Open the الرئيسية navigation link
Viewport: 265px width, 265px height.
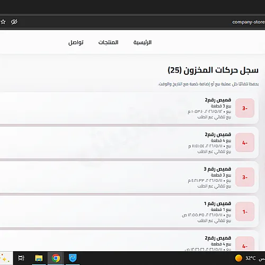tap(143, 42)
